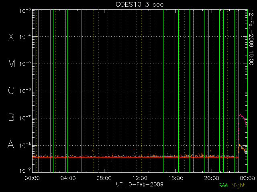The width and height of the screenshot is (257, 192).
Task: Click the 10^-9 y-axis tick label
Action: [25, 171]
